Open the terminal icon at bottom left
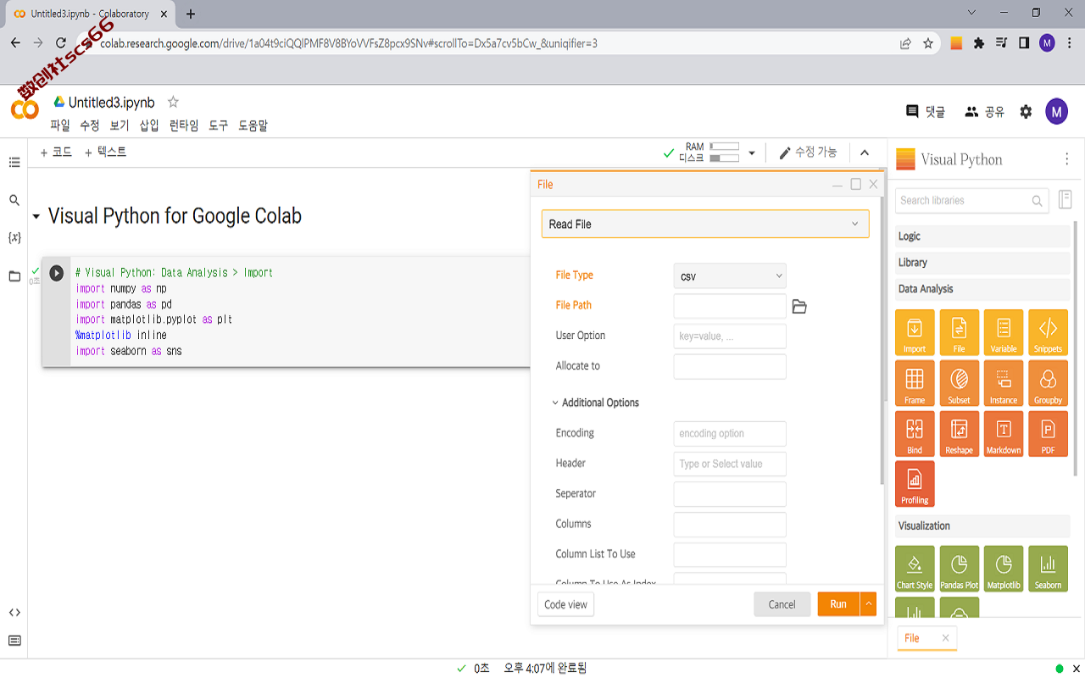Viewport: 1085px width, 678px height. (x=14, y=641)
